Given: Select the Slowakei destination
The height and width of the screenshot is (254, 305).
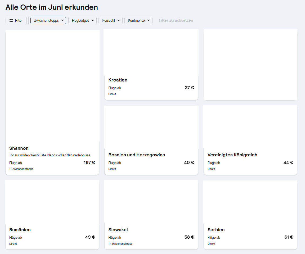Looking at the screenshot, I should pos(151,215).
